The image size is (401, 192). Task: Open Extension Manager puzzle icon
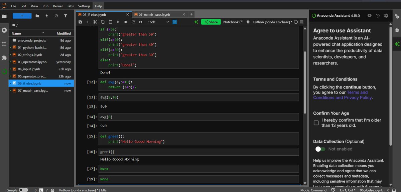click(x=4, y=58)
